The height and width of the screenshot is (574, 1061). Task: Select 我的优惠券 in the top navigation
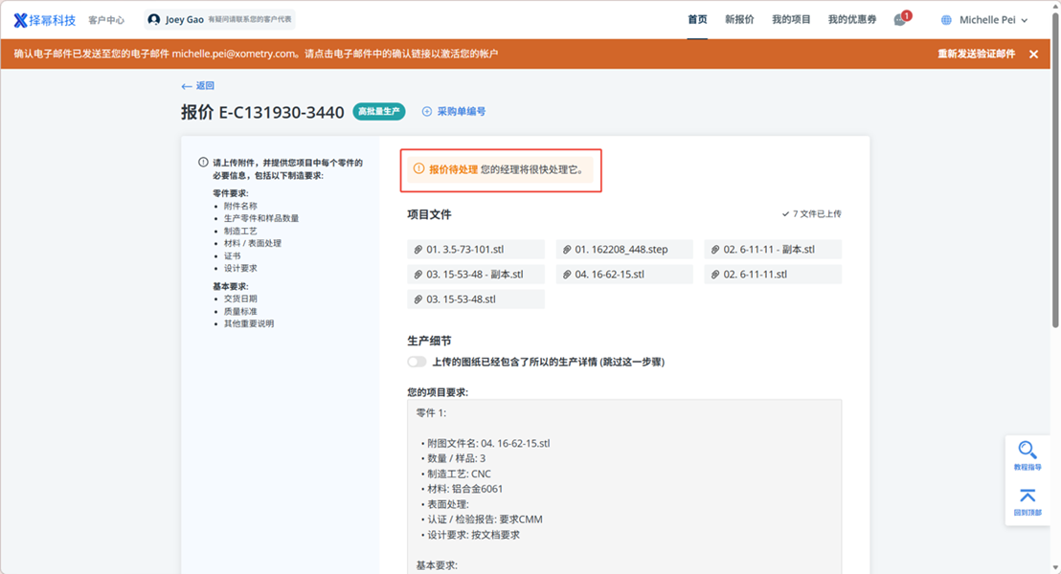click(851, 20)
